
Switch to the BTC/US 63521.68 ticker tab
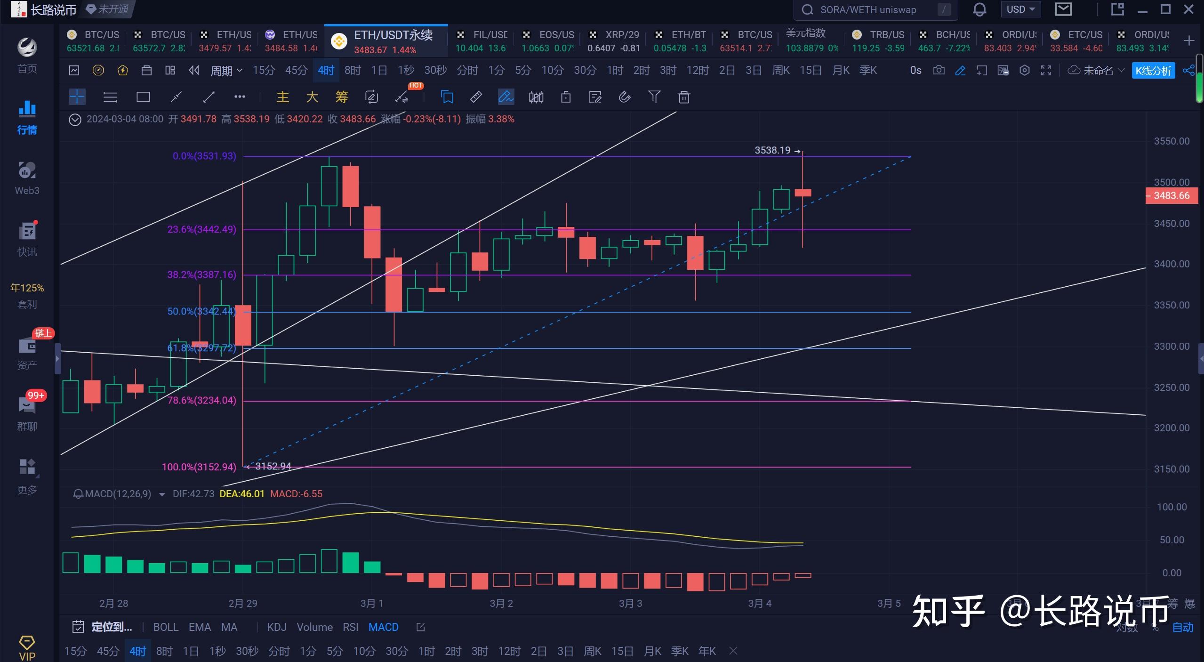(93, 41)
